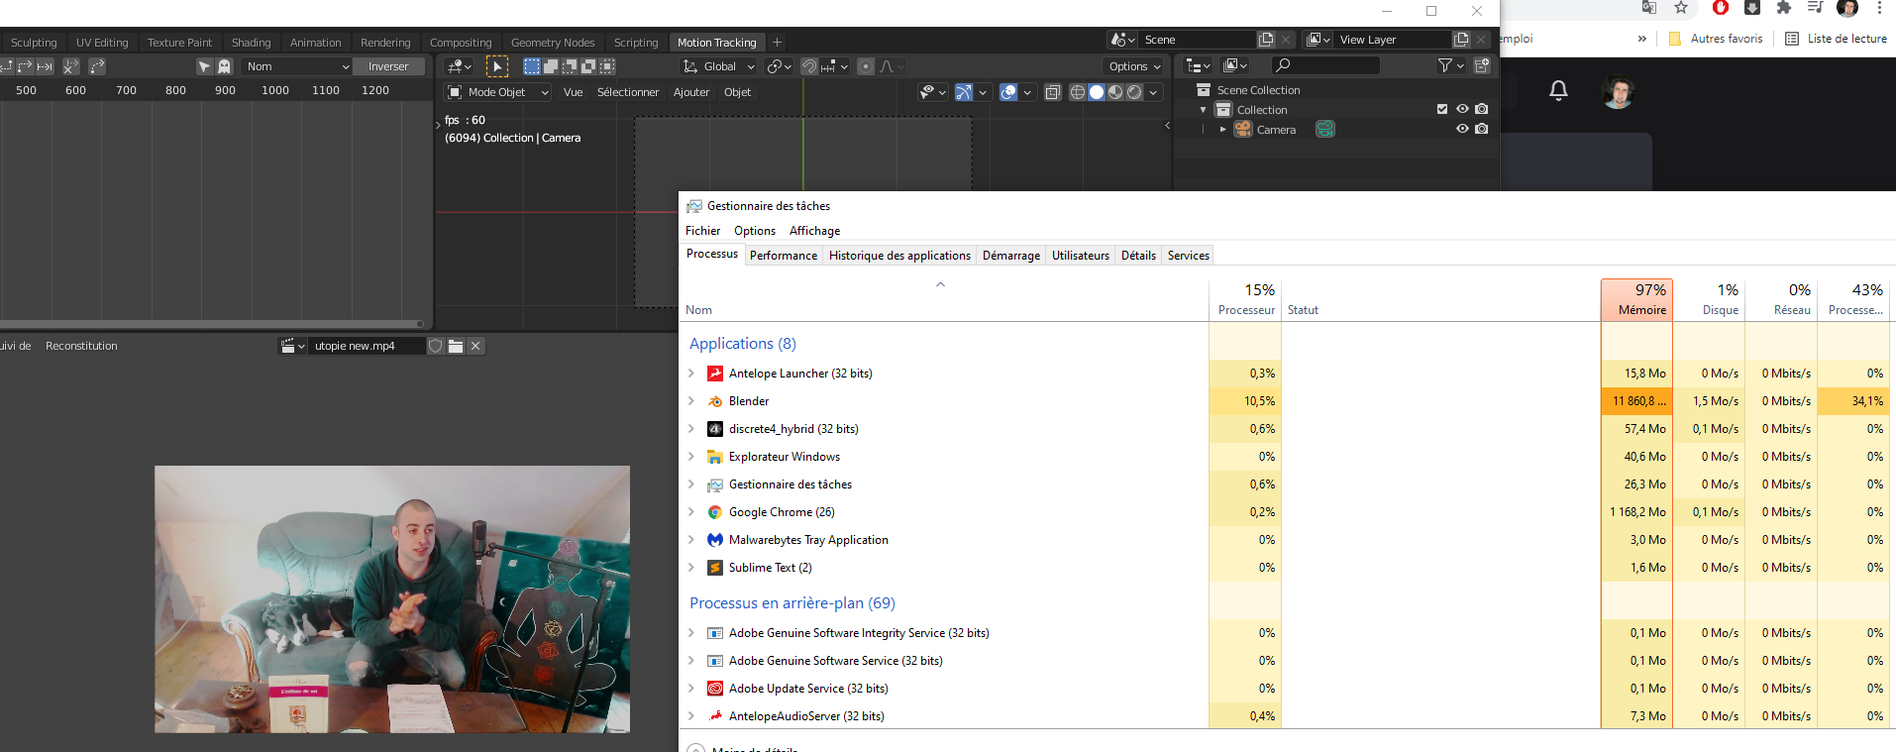Expand the Camera item in outliner
This screenshot has width=1896, height=752.
point(1223,130)
